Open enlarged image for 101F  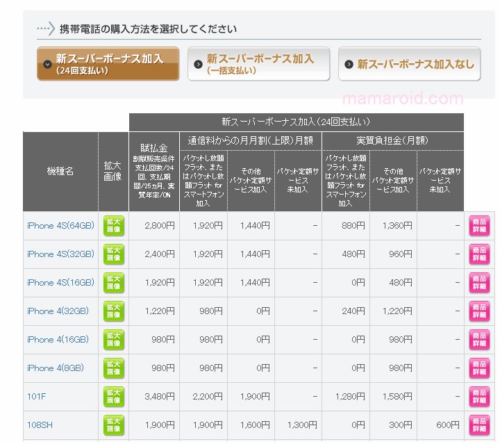tap(113, 397)
